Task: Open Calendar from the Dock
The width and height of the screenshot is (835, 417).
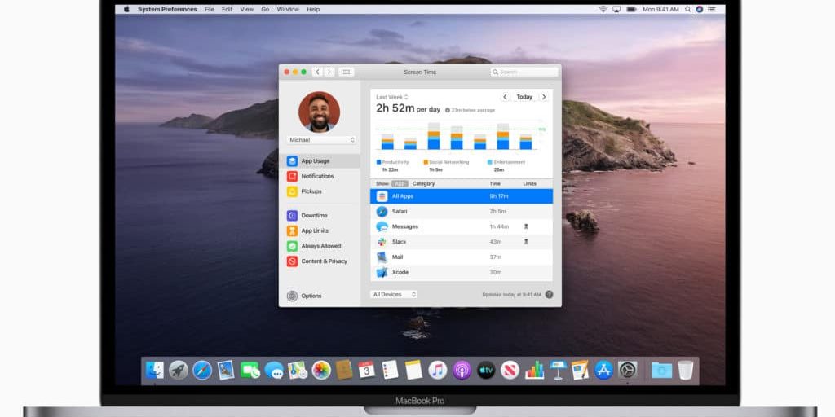Action: (366, 371)
